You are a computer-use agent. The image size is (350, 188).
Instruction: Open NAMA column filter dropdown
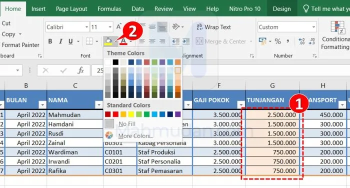[99, 104]
